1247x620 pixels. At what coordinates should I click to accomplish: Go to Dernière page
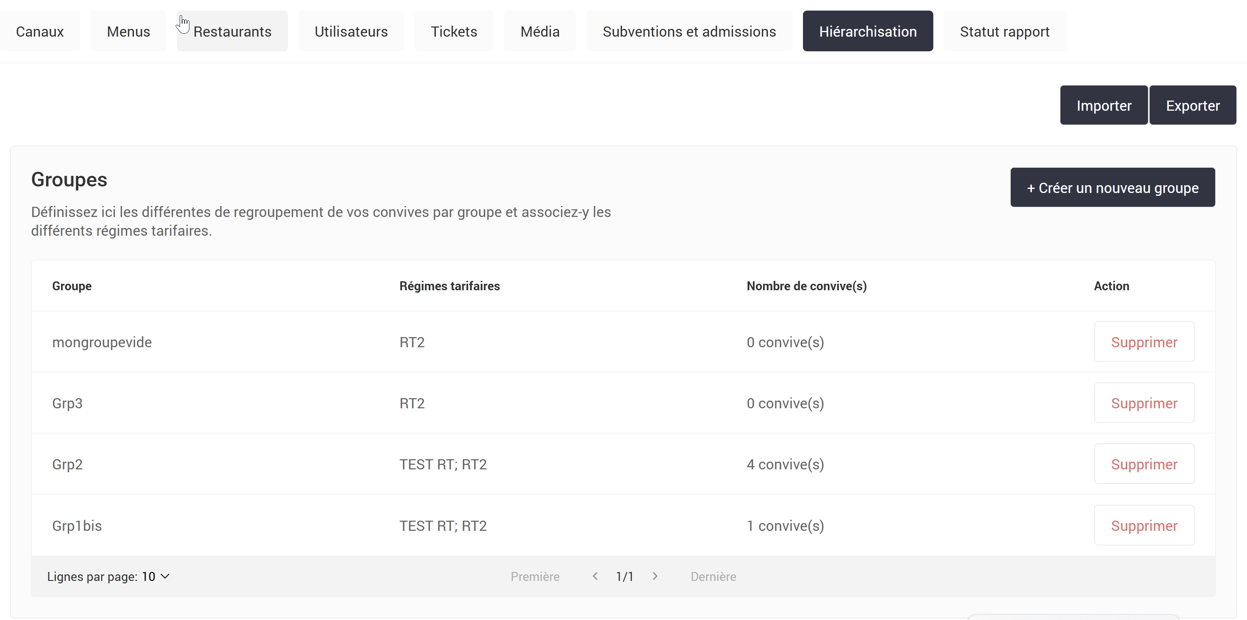[713, 576]
